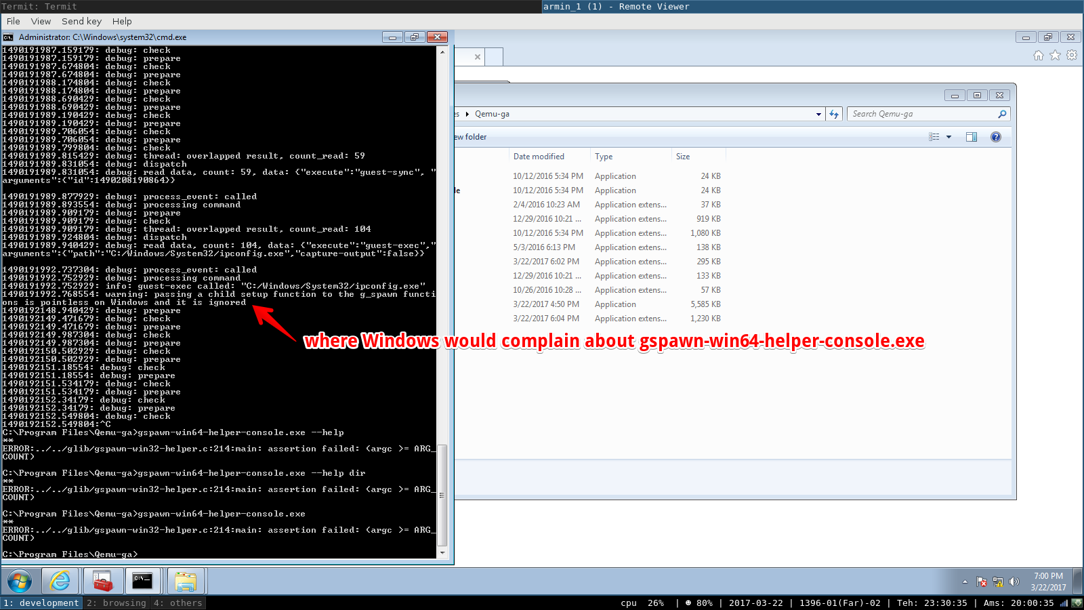Viewport: 1084px width, 610px height.
Task: Click the Internet Explorer Home icon
Action: (x=1039, y=56)
